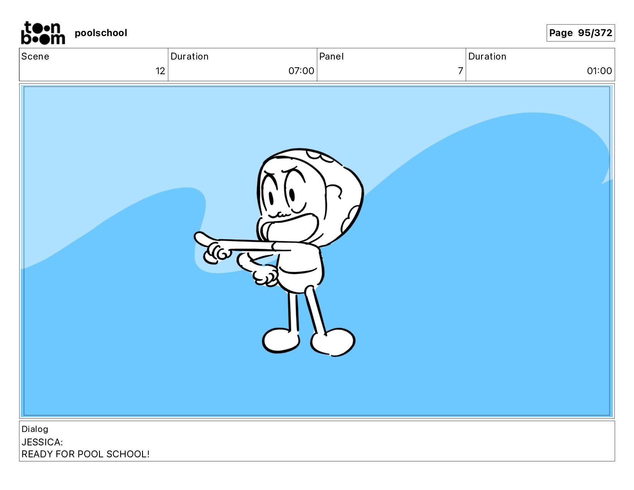Image resolution: width=634 pixels, height=490 pixels.
Task: Click the Page 95/372 indicator
Action: click(x=580, y=33)
